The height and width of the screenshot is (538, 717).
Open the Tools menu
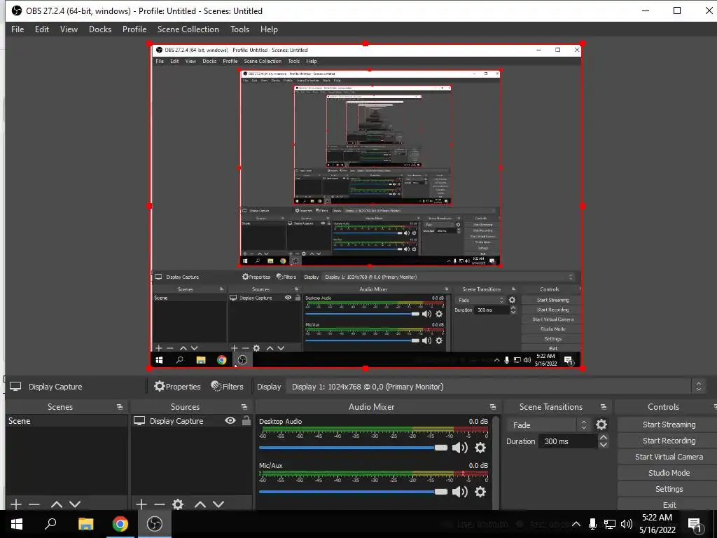point(239,29)
